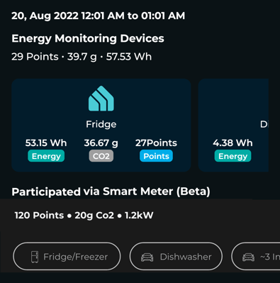The height and width of the screenshot is (283, 280).
Task: Click the 53.15 Wh energy value
Action: [x=46, y=143]
